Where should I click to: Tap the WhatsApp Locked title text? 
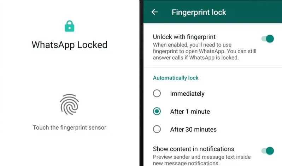(69, 45)
